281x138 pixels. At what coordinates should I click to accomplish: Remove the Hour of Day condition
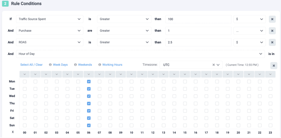(x=274, y=66)
